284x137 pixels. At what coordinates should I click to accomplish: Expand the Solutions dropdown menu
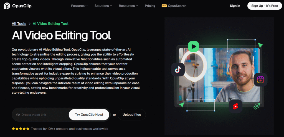[103, 6]
